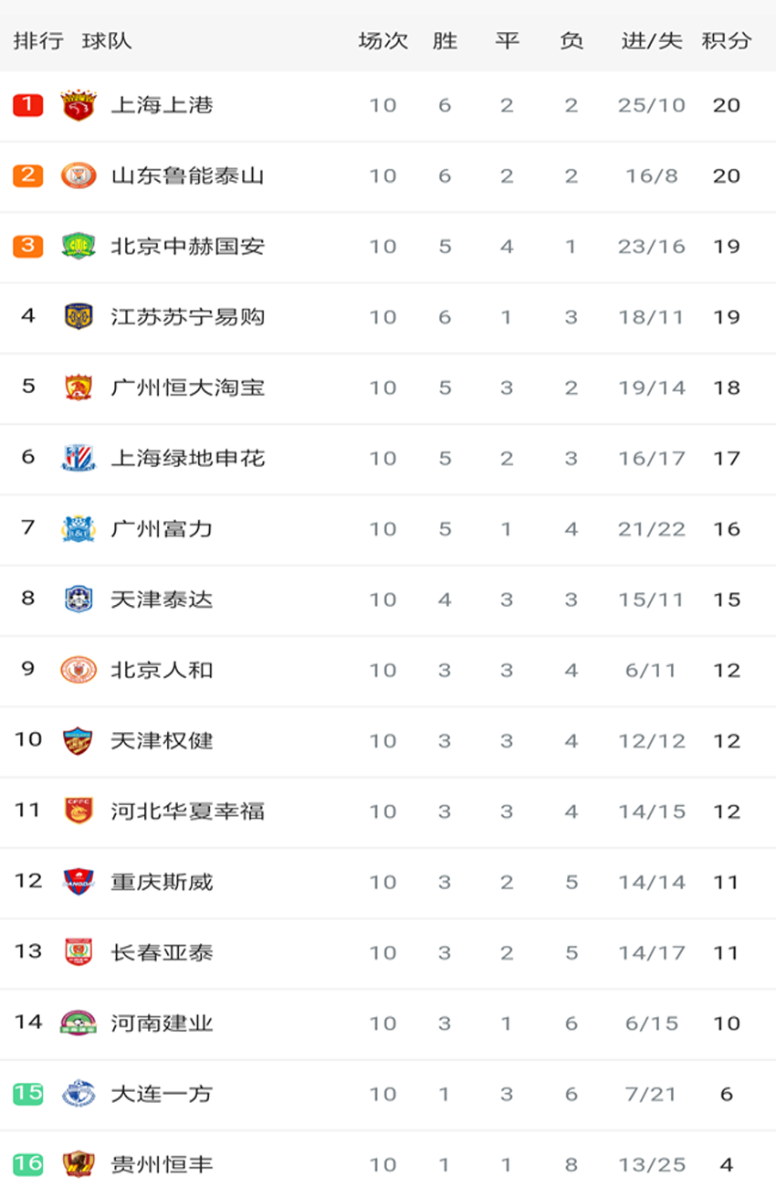The height and width of the screenshot is (1188, 776).
Task: Click the 上海上港 team logo
Action: coord(79,105)
